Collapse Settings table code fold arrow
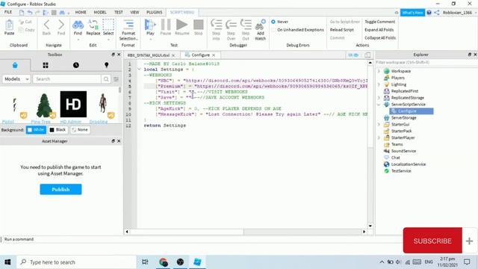 [x=140, y=69]
